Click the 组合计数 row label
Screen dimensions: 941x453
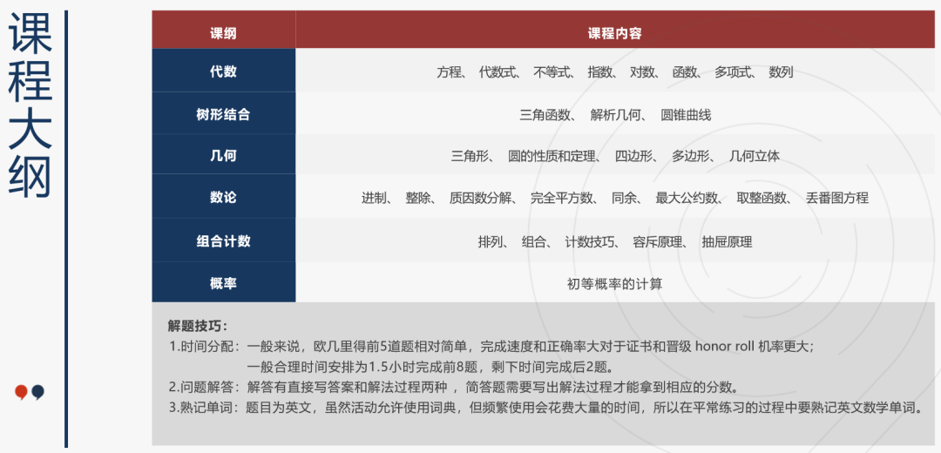coord(223,240)
